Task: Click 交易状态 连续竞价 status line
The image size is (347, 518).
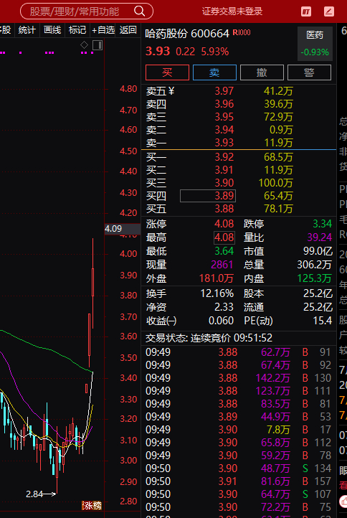Action: tap(209, 338)
